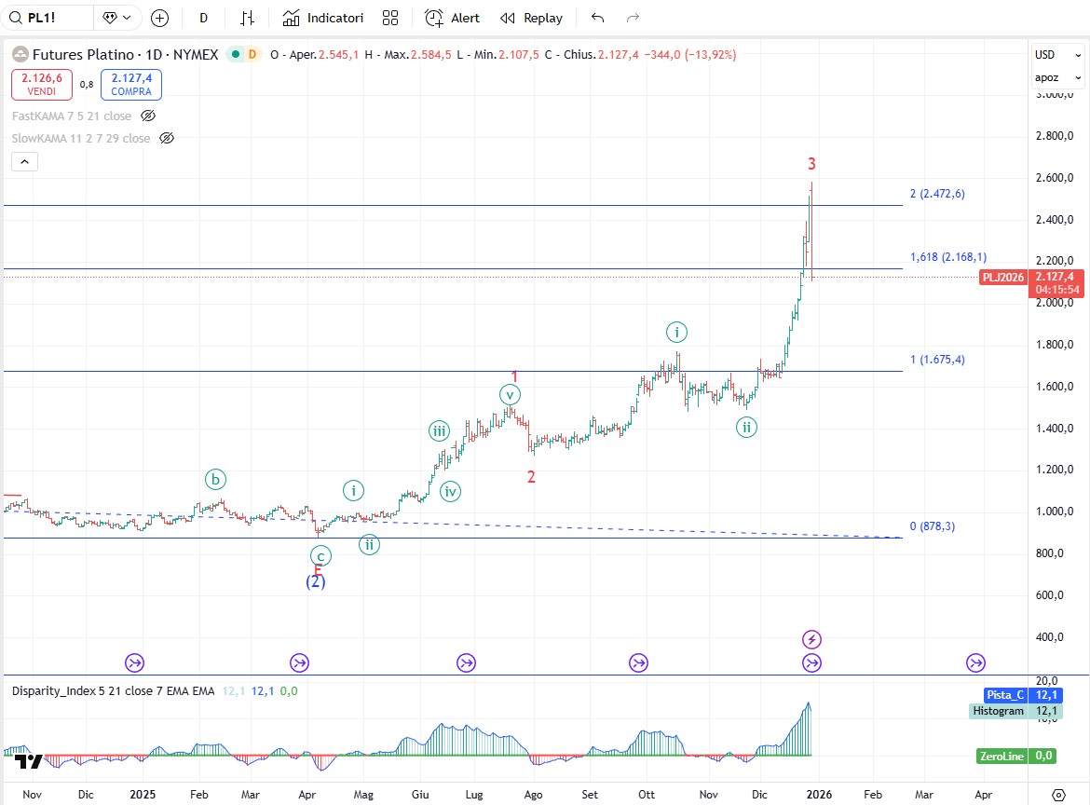Collapse the indicator legend chevron

coord(24,162)
